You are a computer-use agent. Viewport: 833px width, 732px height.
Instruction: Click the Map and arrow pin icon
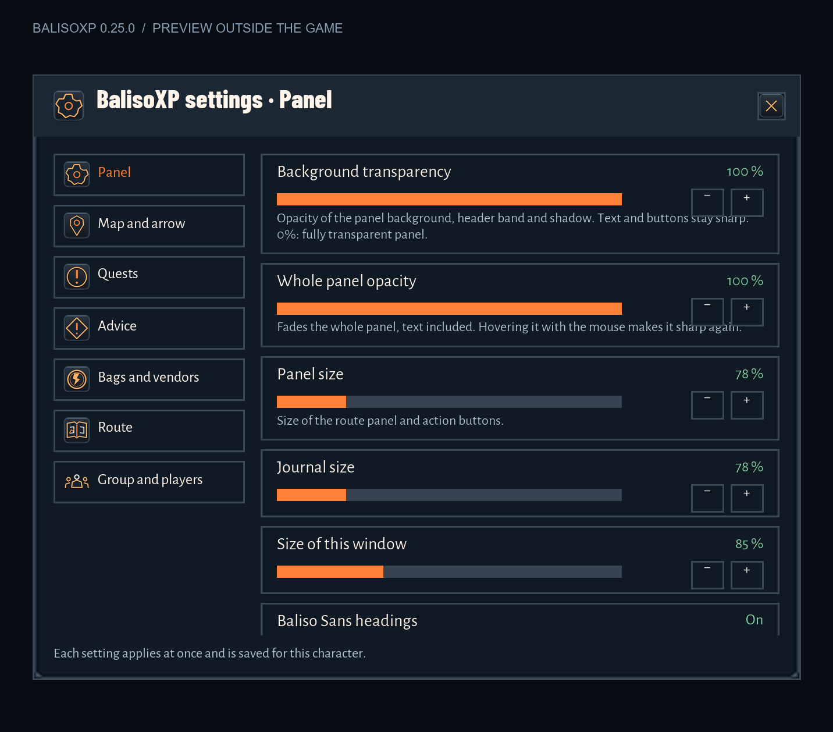coord(77,225)
